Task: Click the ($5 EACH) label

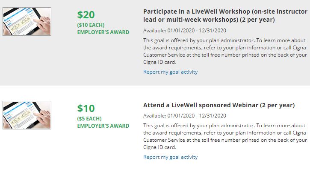Action: (89, 119)
